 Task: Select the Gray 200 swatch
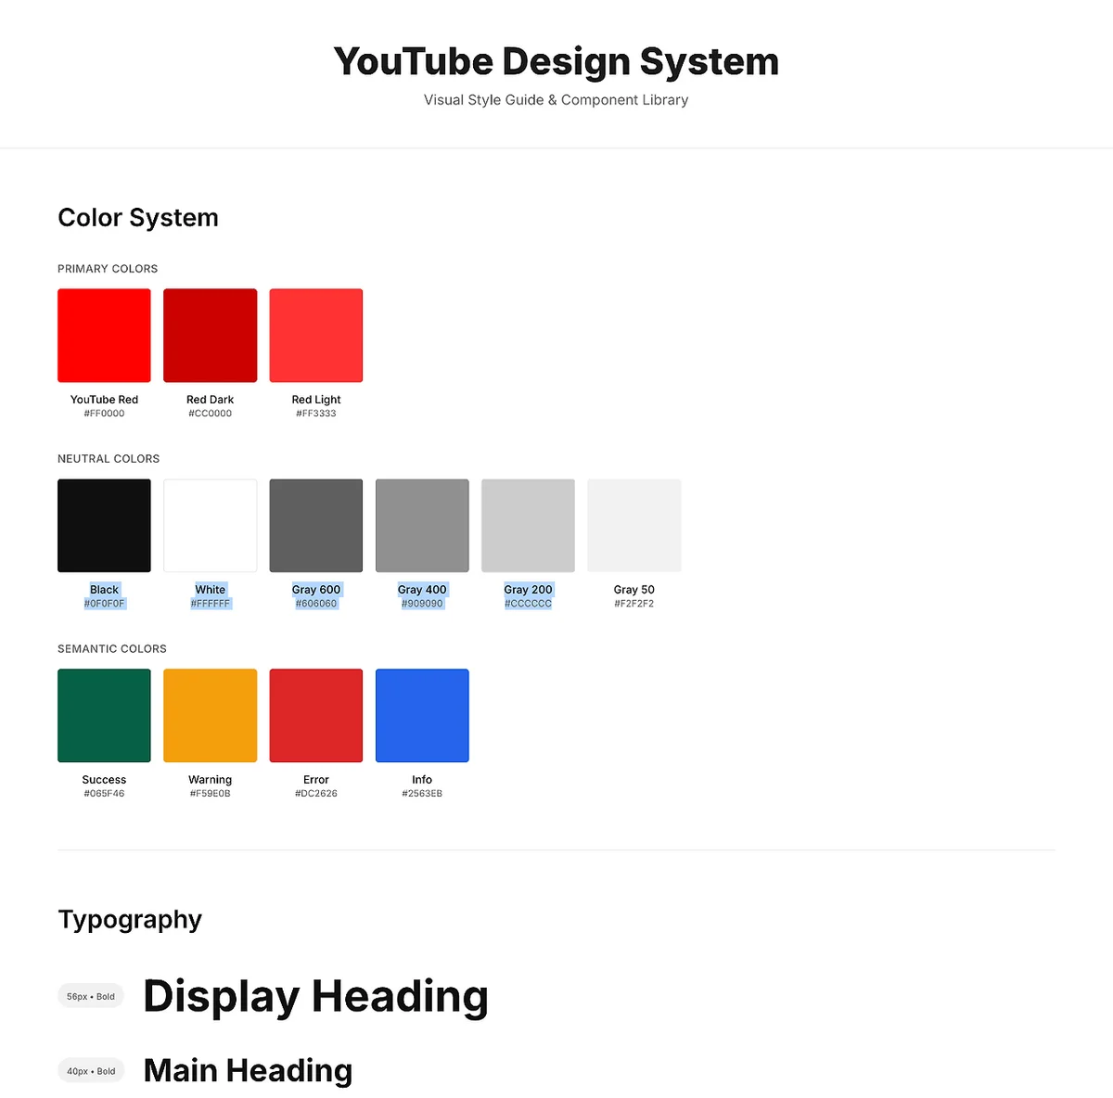tap(528, 525)
